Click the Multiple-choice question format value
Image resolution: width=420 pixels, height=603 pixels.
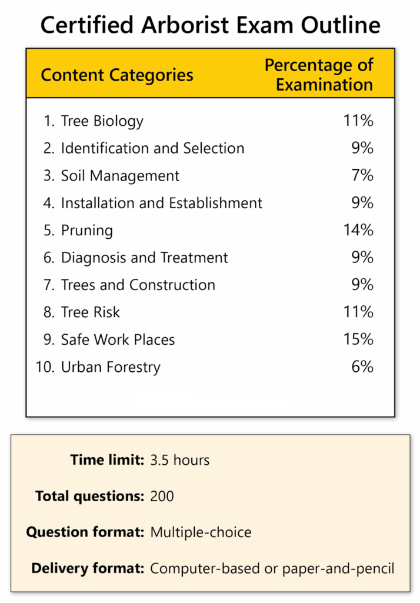pyautogui.click(x=201, y=533)
